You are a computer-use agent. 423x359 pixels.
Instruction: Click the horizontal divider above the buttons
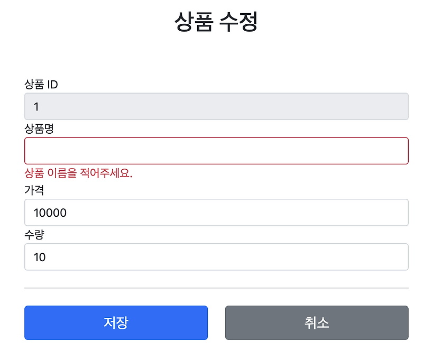click(216, 288)
